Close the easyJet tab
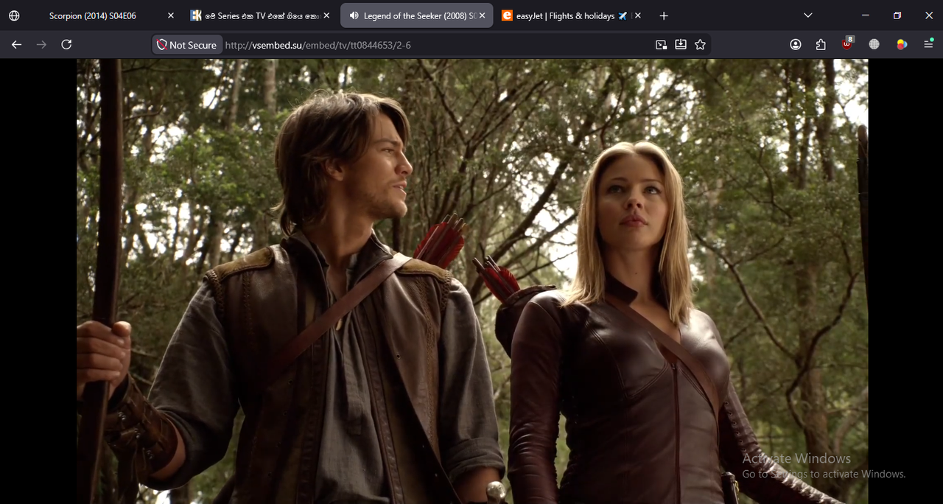Screen dimensions: 943x504 [x=637, y=15]
